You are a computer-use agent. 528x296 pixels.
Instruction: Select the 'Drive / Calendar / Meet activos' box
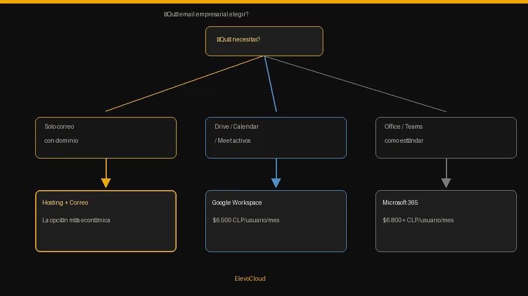click(x=276, y=137)
